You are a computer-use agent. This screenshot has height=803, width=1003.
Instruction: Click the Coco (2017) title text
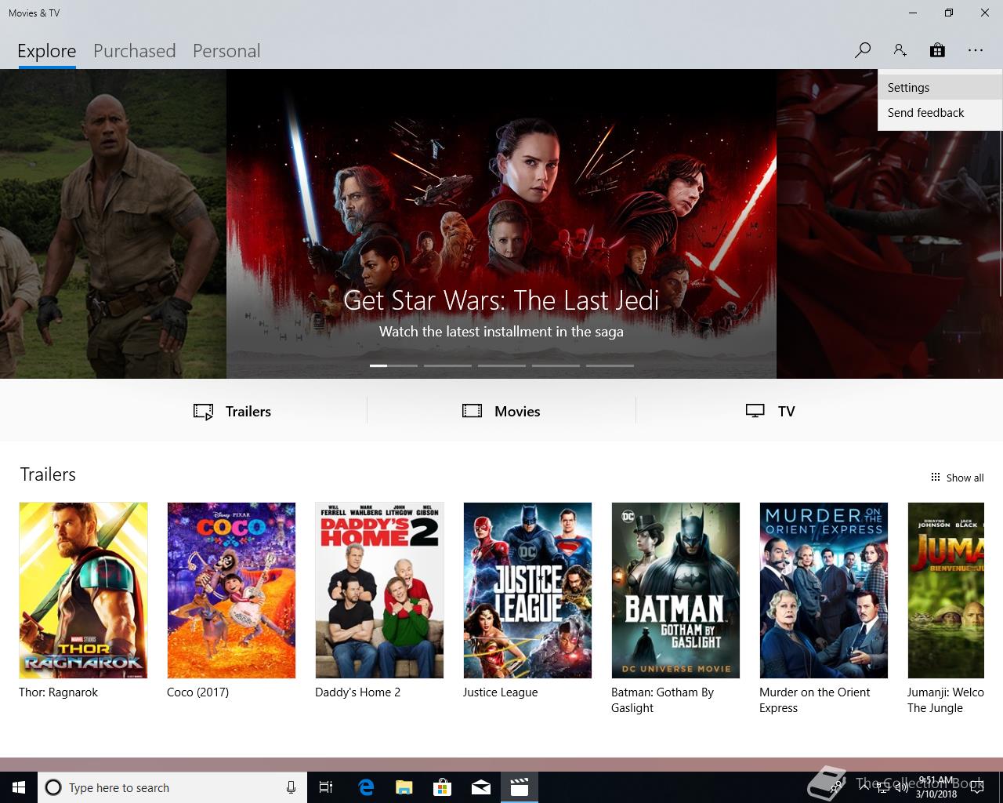pos(197,692)
